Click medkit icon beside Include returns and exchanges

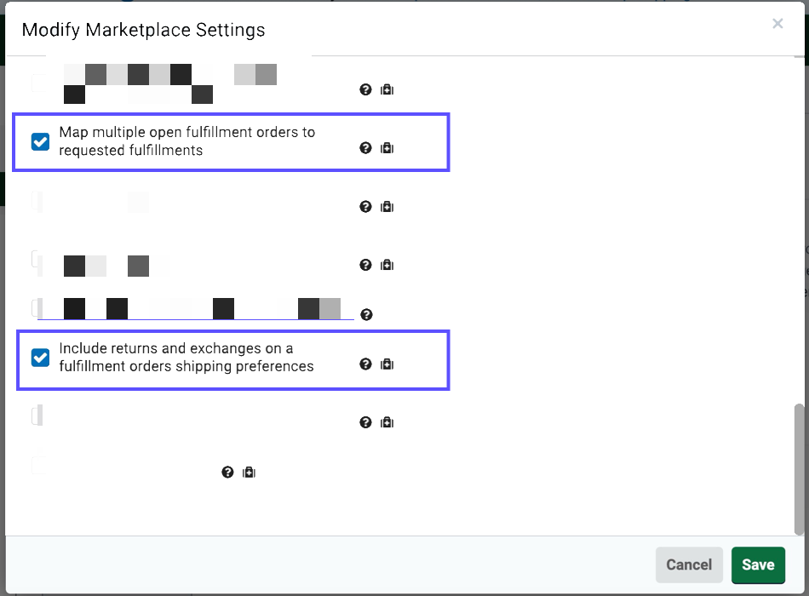[387, 364]
